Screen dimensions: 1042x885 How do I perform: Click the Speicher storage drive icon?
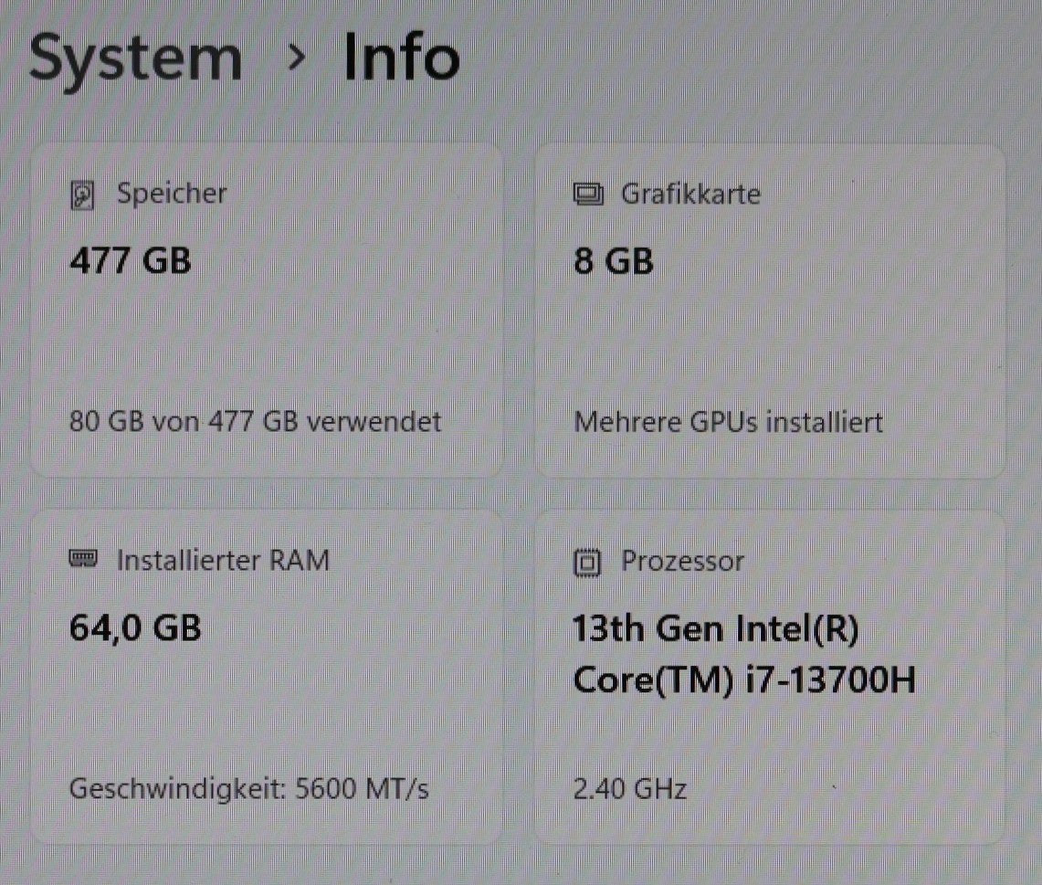pyautogui.click(x=83, y=195)
